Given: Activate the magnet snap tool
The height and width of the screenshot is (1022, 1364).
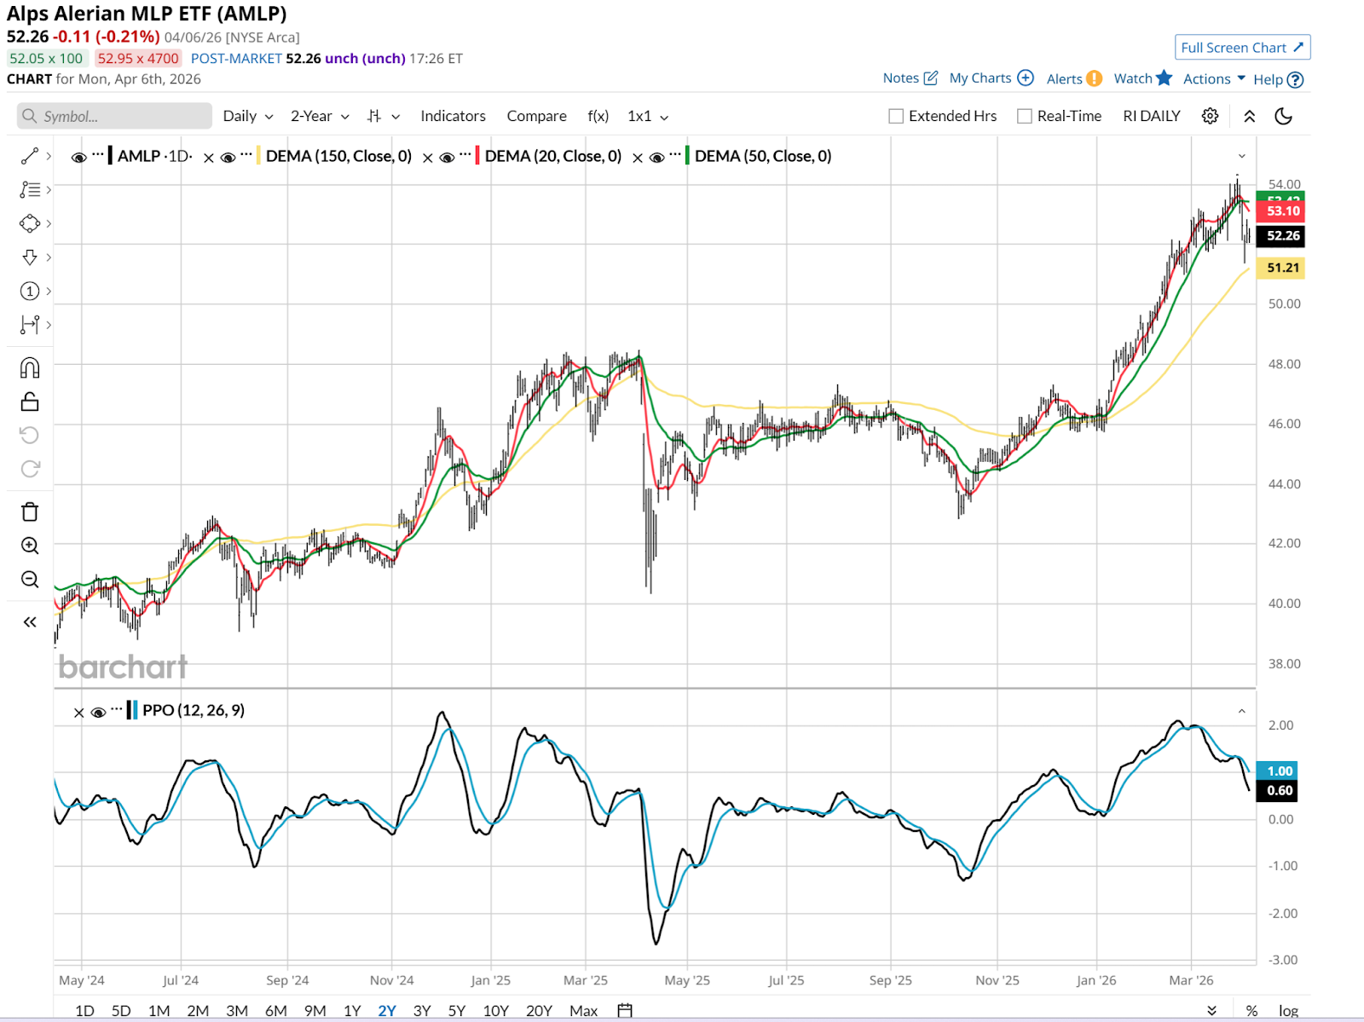Looking at the screenshot, I should point(30,368).
